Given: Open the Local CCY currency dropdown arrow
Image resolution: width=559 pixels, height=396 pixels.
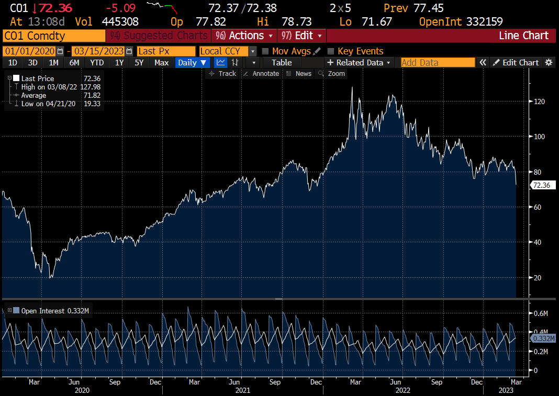Looking at the screenshot, I should coord(253,51).
